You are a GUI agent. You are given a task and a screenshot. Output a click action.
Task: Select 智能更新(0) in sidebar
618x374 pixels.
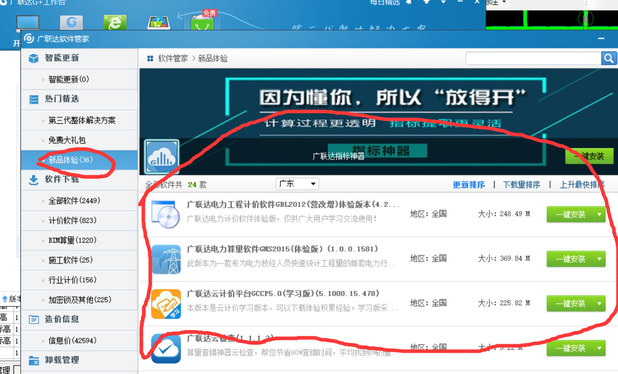click(79, 79)
